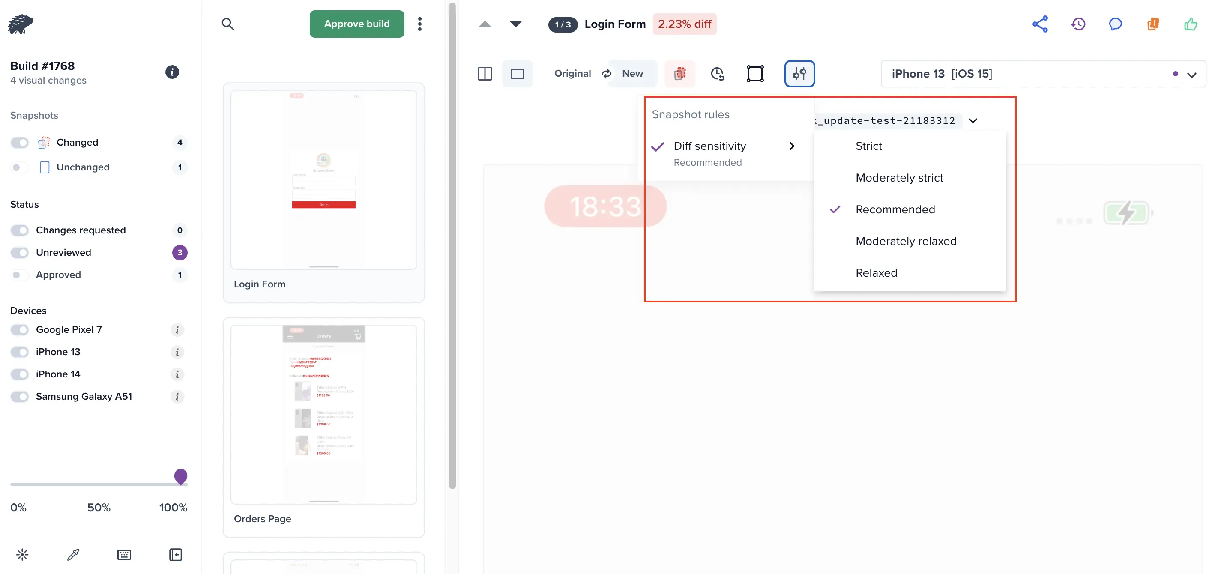Open build history clock icon

point(1078,24)
